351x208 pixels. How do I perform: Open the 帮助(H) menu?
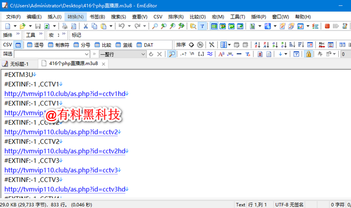point(303,17)
